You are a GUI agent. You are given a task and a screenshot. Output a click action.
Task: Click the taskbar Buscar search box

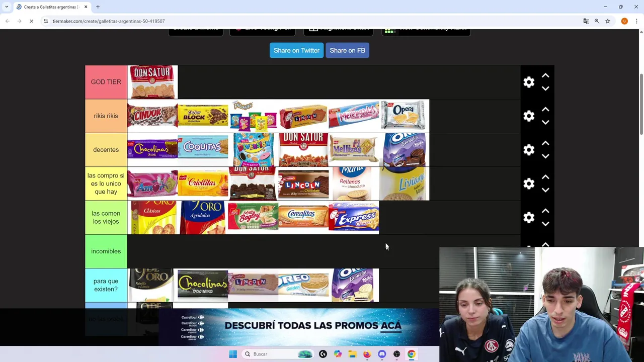[278, 354]
